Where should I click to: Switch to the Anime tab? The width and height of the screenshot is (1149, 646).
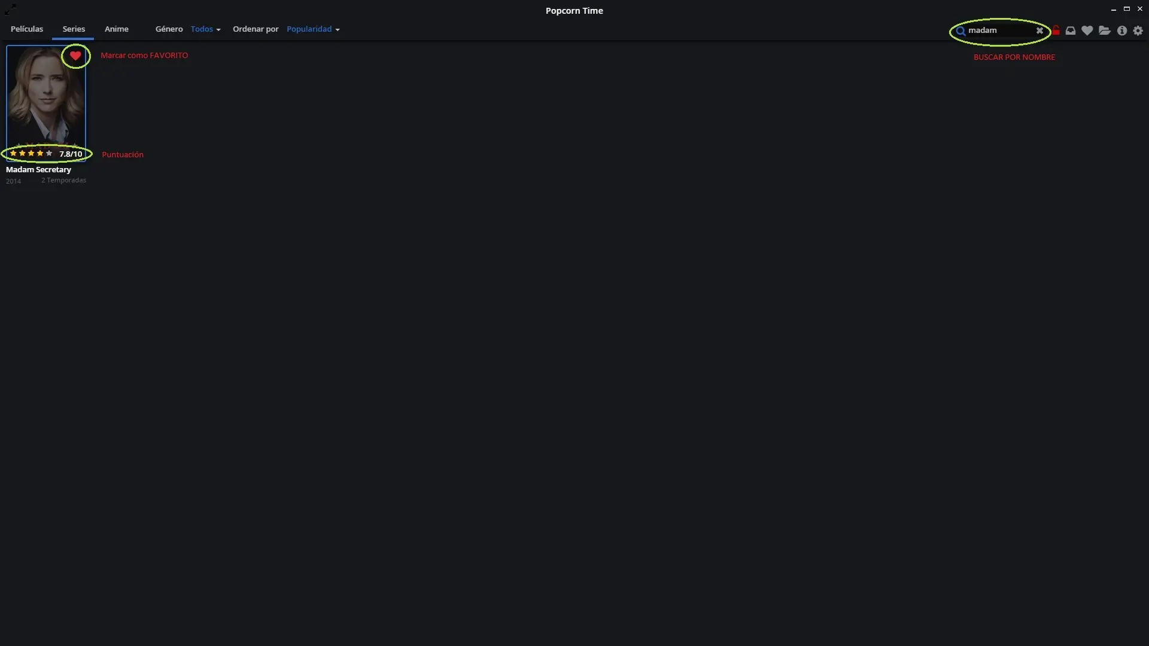pos(117,29)
